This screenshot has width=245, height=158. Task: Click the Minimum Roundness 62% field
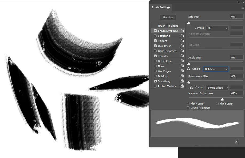236,93
